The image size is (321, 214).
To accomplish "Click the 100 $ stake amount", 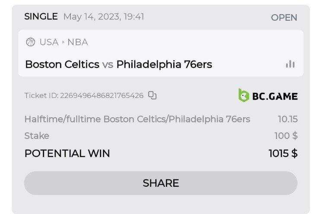I will click(x=286, y=136).
